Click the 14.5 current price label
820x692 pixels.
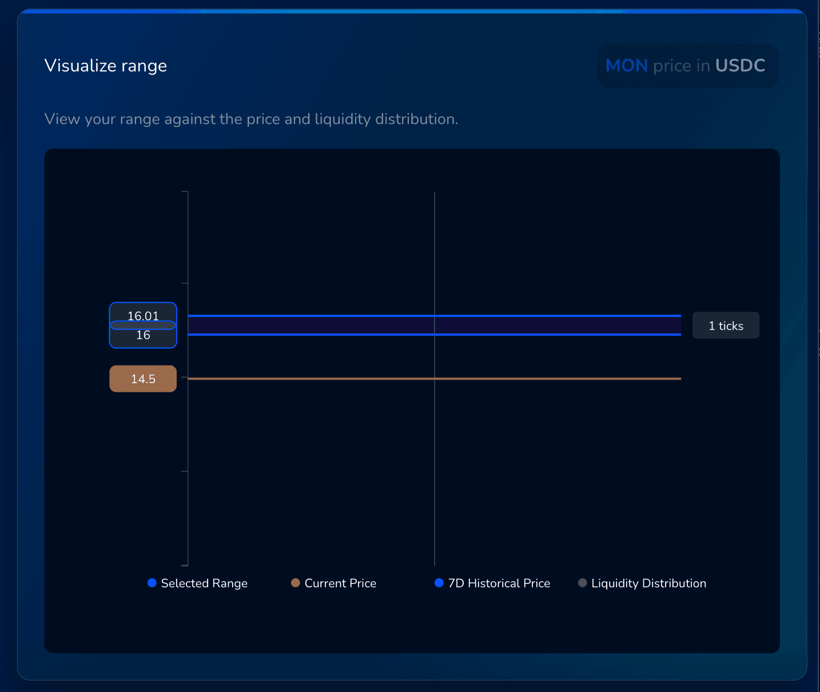pyautogui.click(x=143, y=379)
